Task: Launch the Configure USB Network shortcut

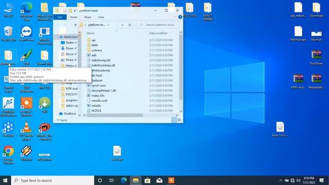Action: 8,107
